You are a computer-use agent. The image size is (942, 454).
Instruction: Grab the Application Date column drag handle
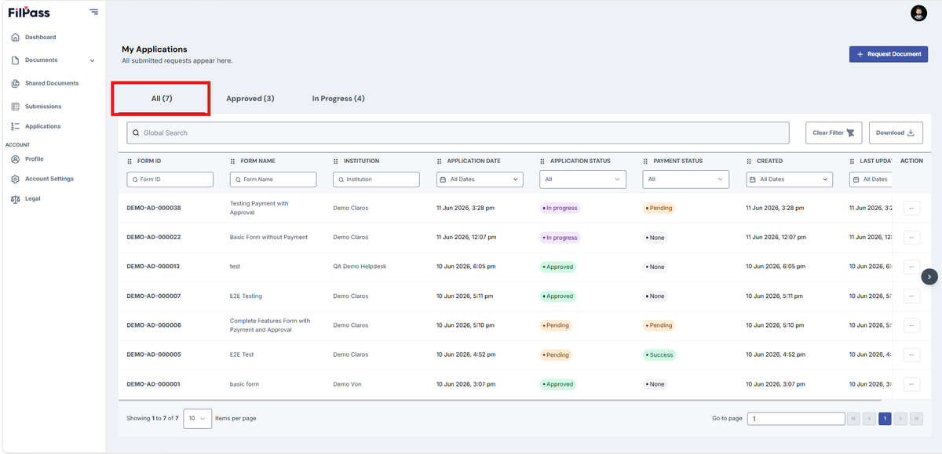point(440,161)
